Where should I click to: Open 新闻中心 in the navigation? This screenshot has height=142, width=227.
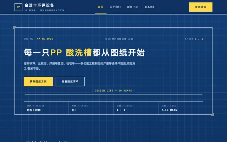(132, 7)
